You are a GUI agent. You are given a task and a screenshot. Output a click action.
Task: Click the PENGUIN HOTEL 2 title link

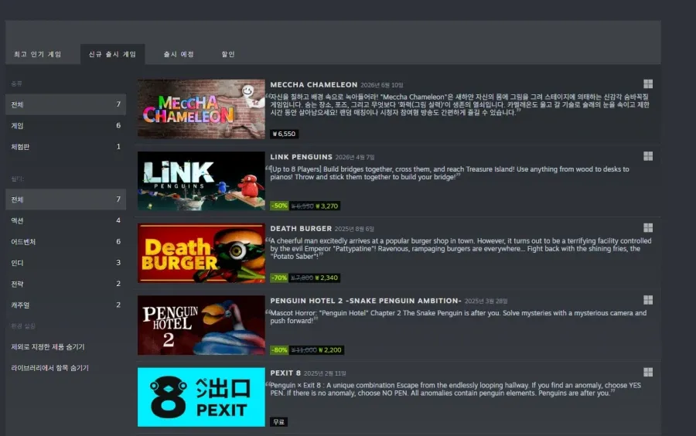pyautogui.click(x=366, y=301)
